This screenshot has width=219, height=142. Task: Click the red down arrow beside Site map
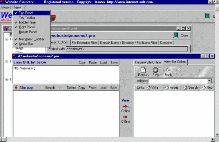16,87
